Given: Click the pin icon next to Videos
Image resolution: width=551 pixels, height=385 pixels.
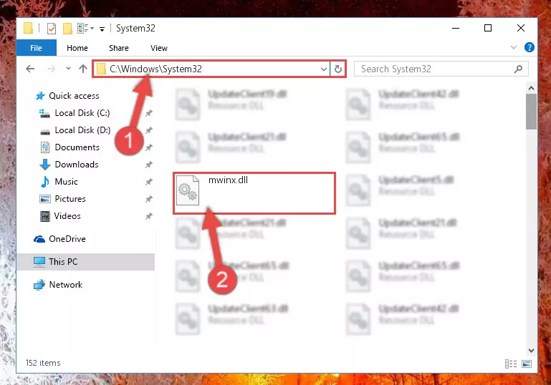Looking at the screenshot, I should 149,216.
